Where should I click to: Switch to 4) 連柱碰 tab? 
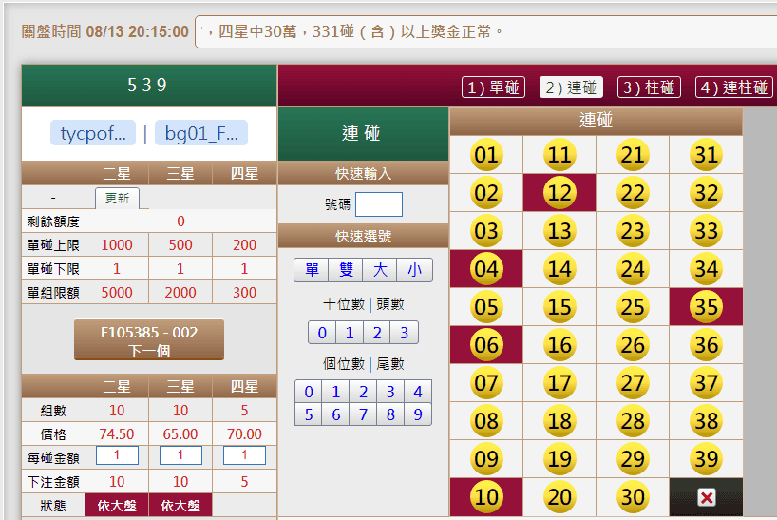click(733, 87)
